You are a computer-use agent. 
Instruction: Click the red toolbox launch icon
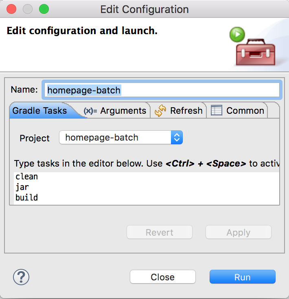256,52
